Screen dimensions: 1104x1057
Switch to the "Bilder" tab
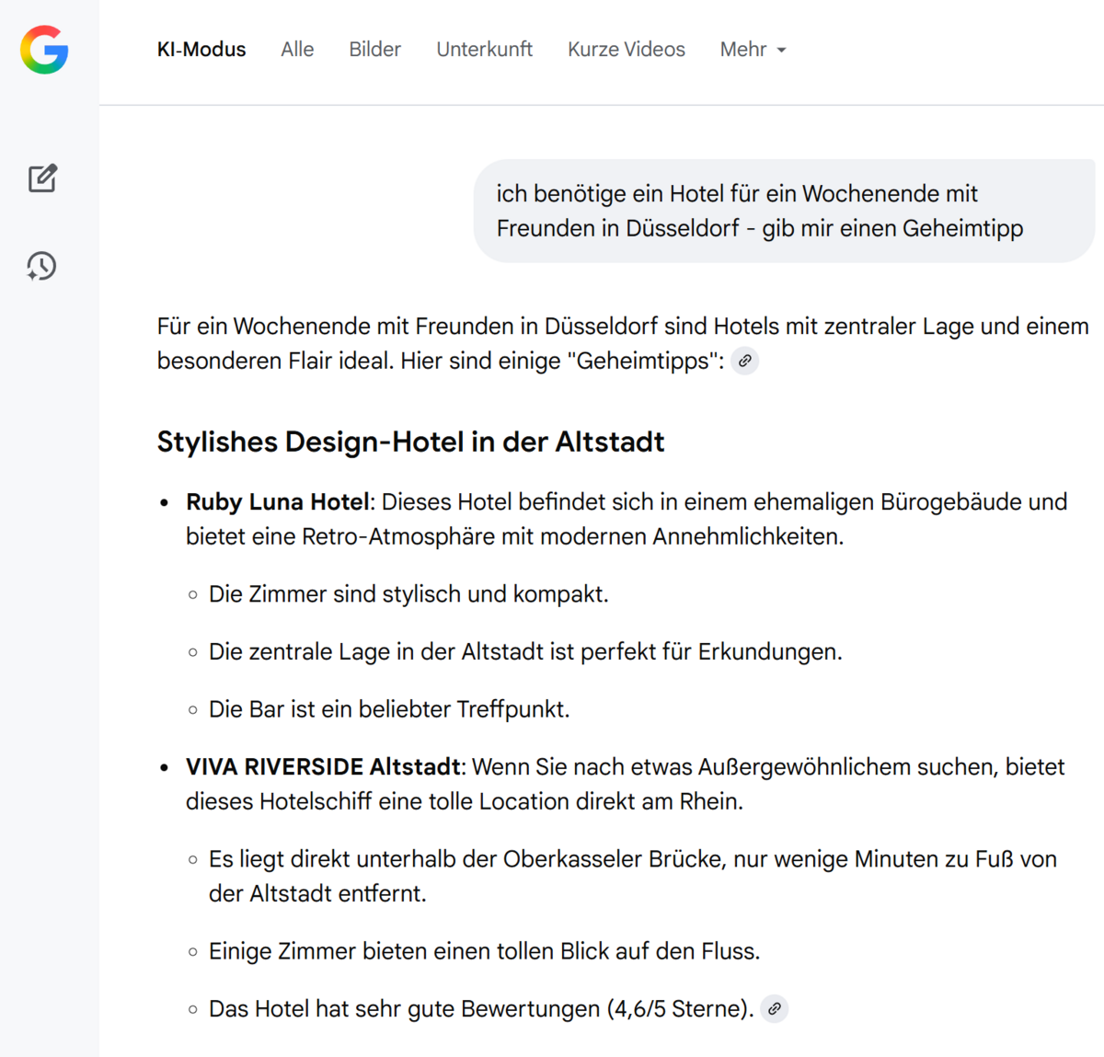coord(374,50)
